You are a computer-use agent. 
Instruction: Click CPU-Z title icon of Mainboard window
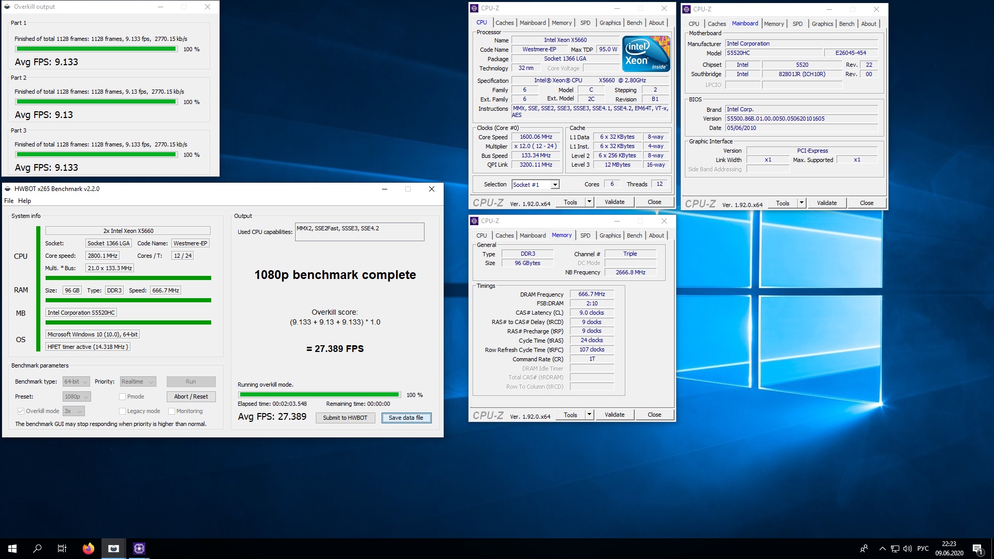tap(686, 9)
